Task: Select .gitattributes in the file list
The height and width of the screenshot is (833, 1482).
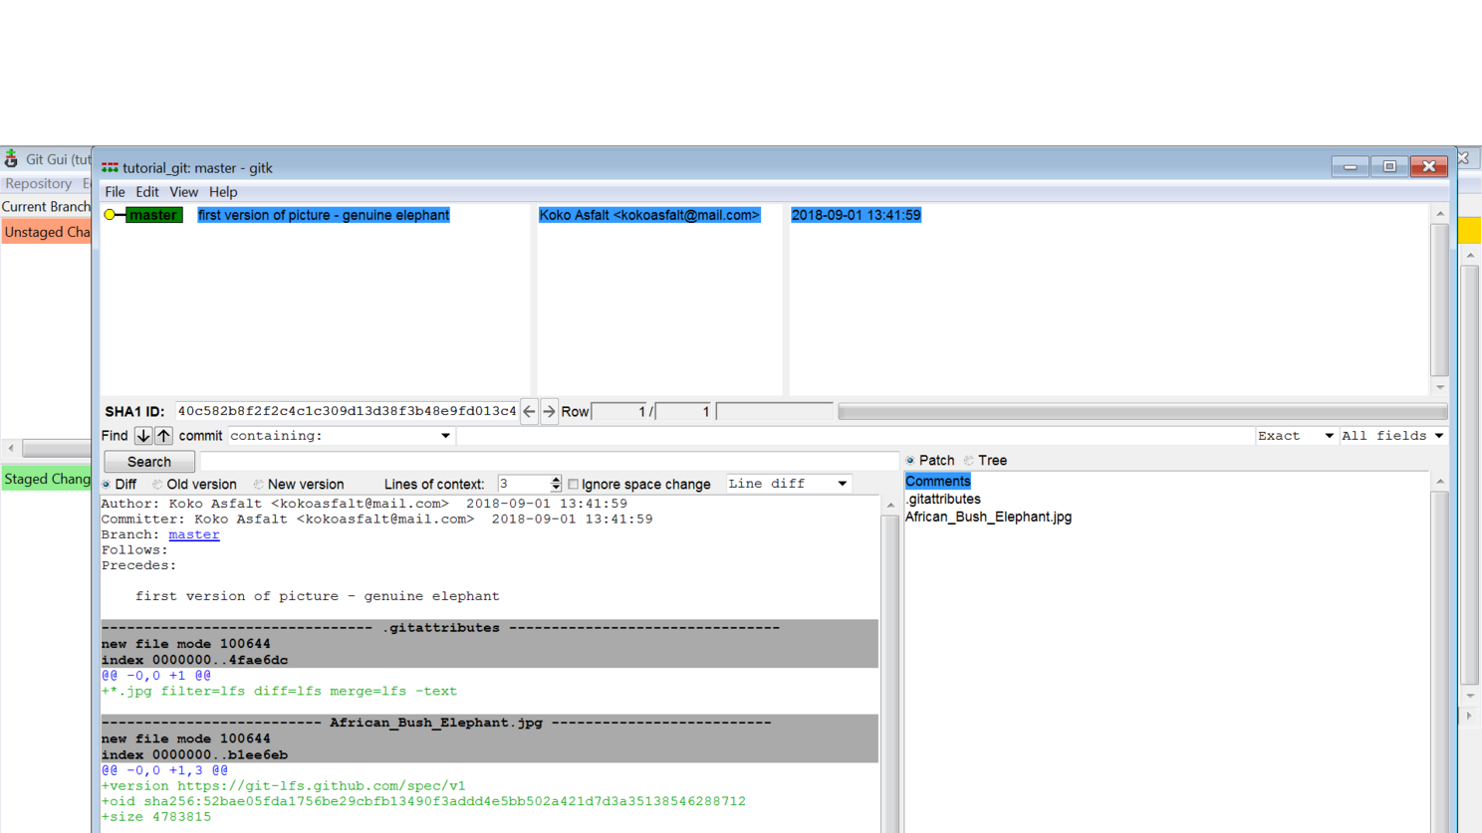Action: (x=943, y=500)
